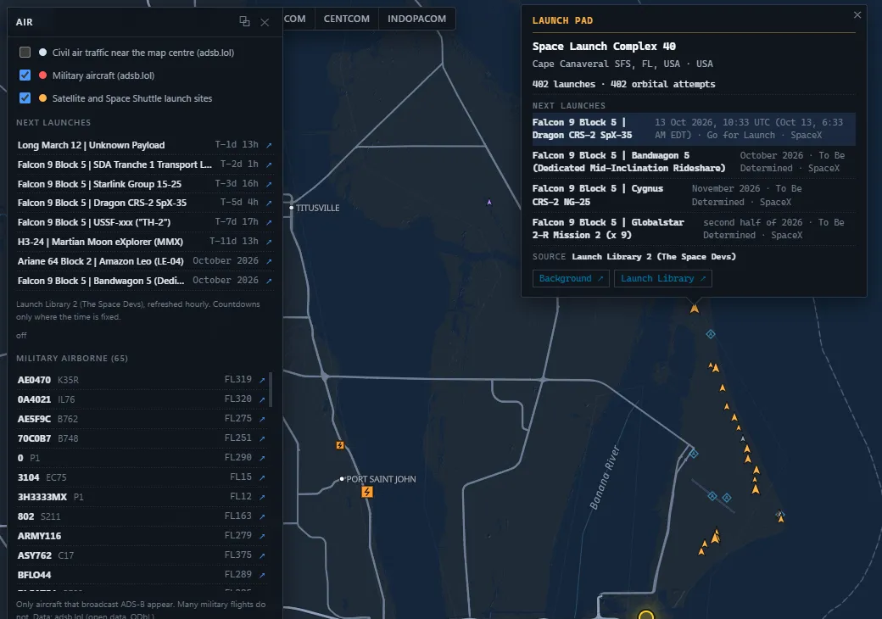Select Globalstar 2-R Mission 2 launch row
Image resolution: width=882 pixels, height=619 pixels.
point(694,229)
